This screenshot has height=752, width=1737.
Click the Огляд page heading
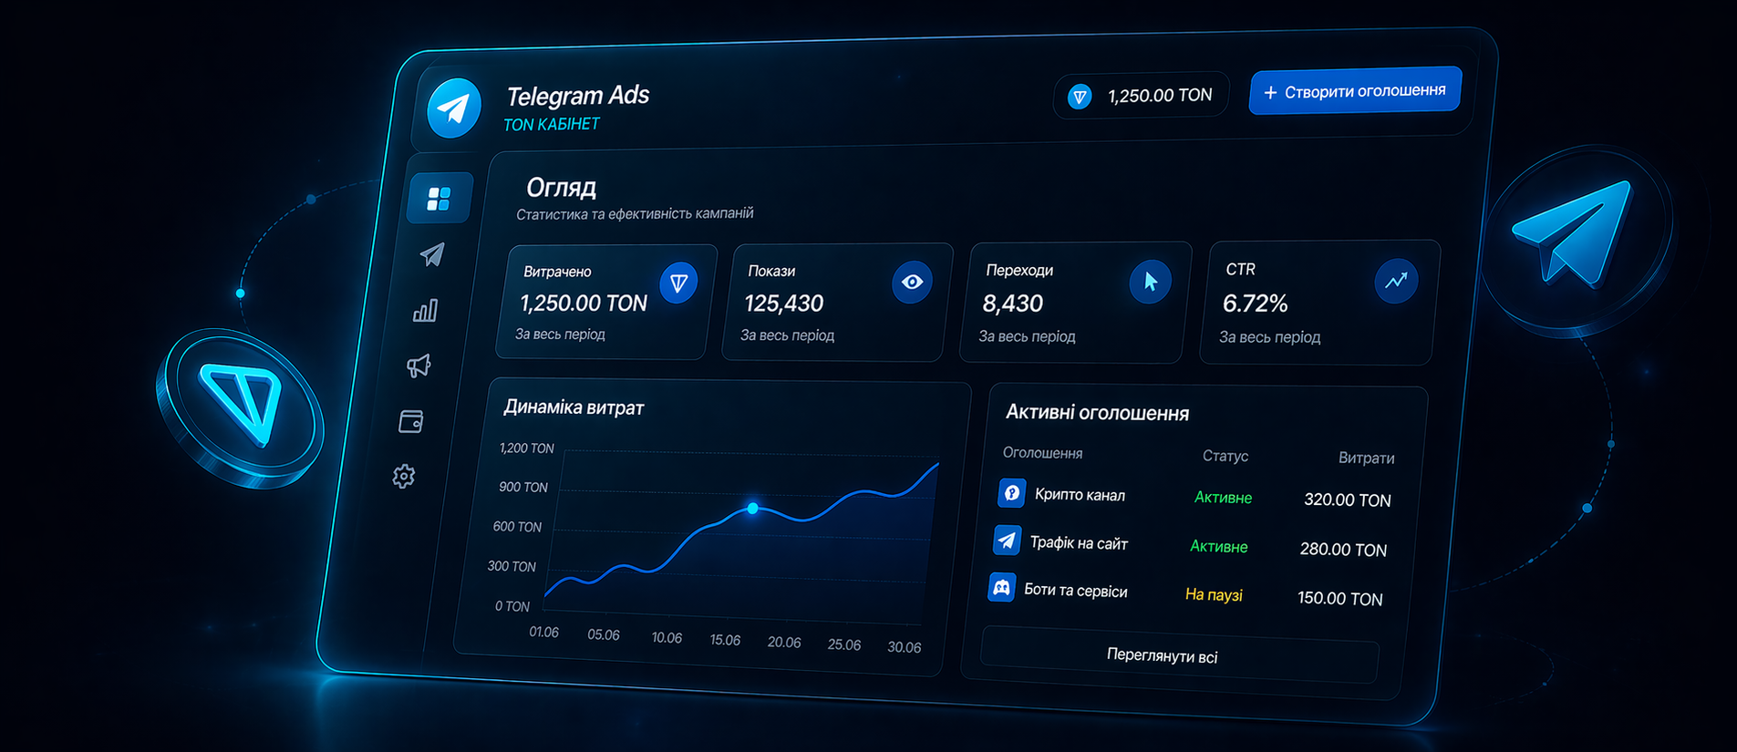[562, 188]
